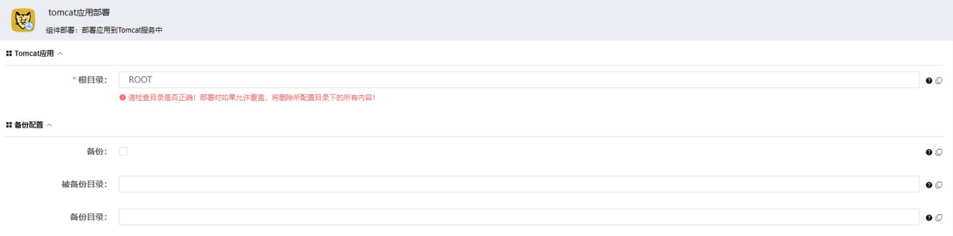Click the 组件部署 description text

pos(104,30)
